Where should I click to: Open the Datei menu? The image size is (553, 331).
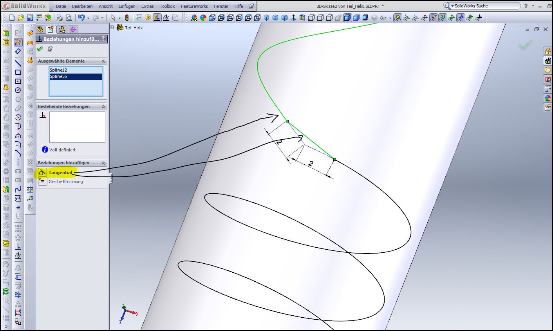tap(61, 6)
